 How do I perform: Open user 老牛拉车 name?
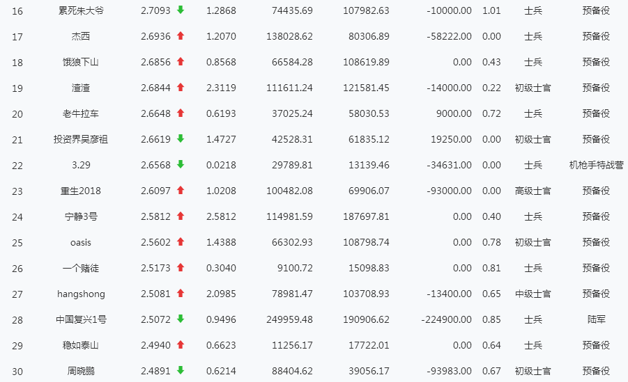[x=81, y=113]
